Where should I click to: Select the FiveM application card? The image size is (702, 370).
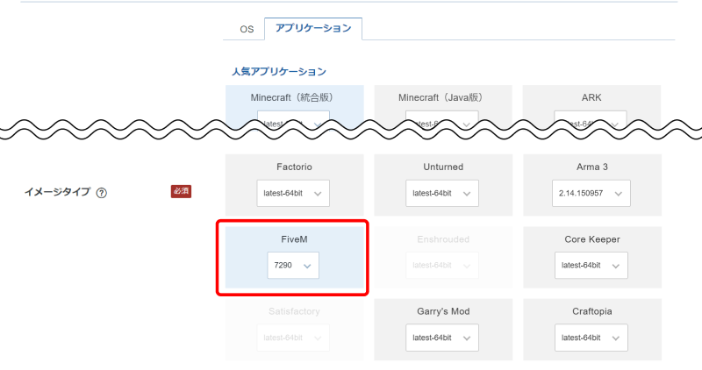(x=295, y=257)
